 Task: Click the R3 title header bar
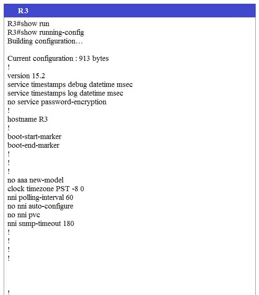point(129,10)
